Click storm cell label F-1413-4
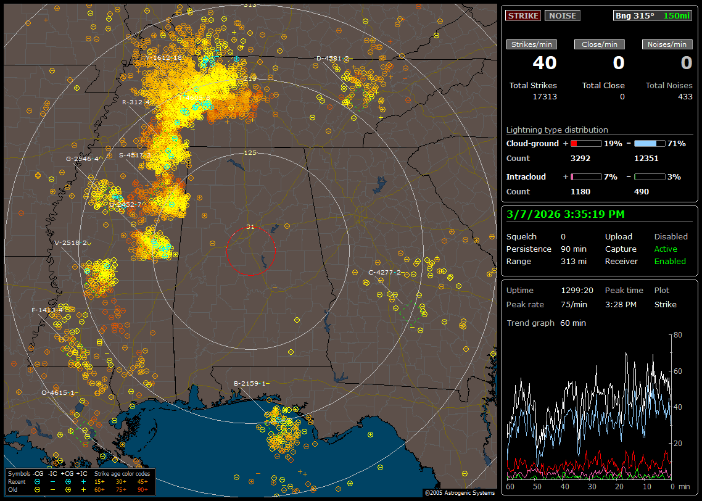Viewport: 702px width, 501px height. click(x=51, y=310)
